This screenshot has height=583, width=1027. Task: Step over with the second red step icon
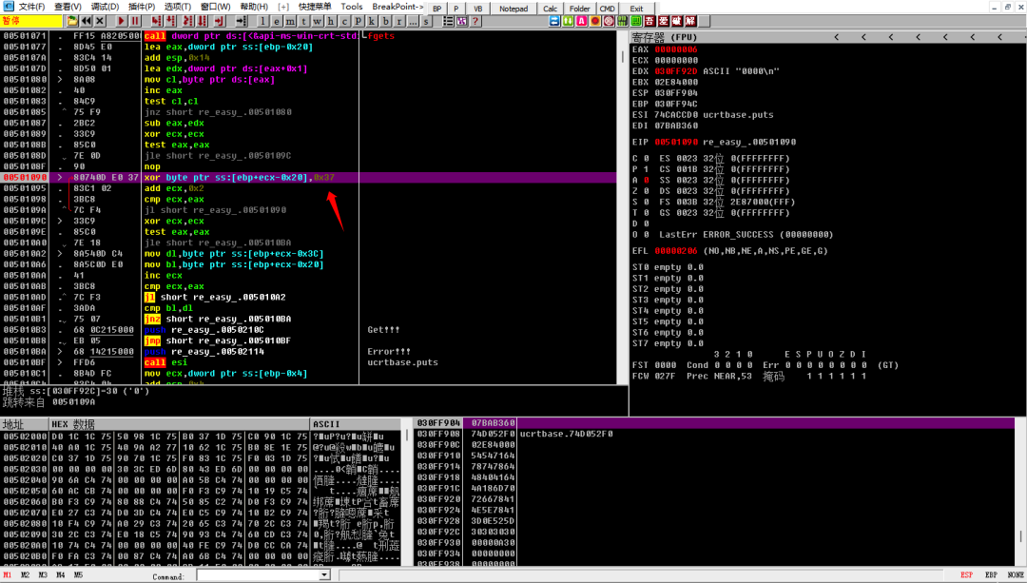coord(170,21)
